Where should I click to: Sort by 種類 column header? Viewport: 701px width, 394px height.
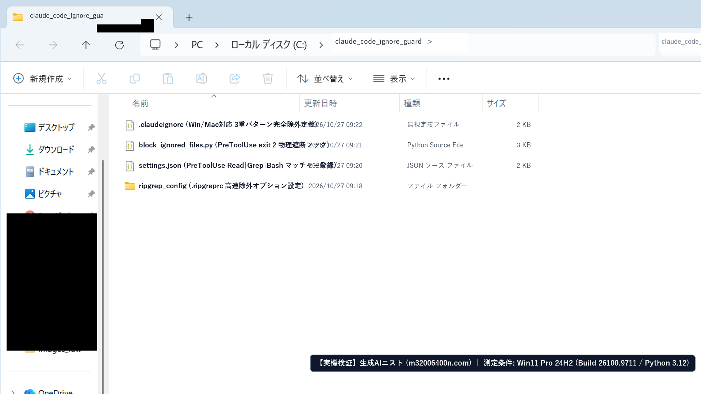tap(412, 103)
